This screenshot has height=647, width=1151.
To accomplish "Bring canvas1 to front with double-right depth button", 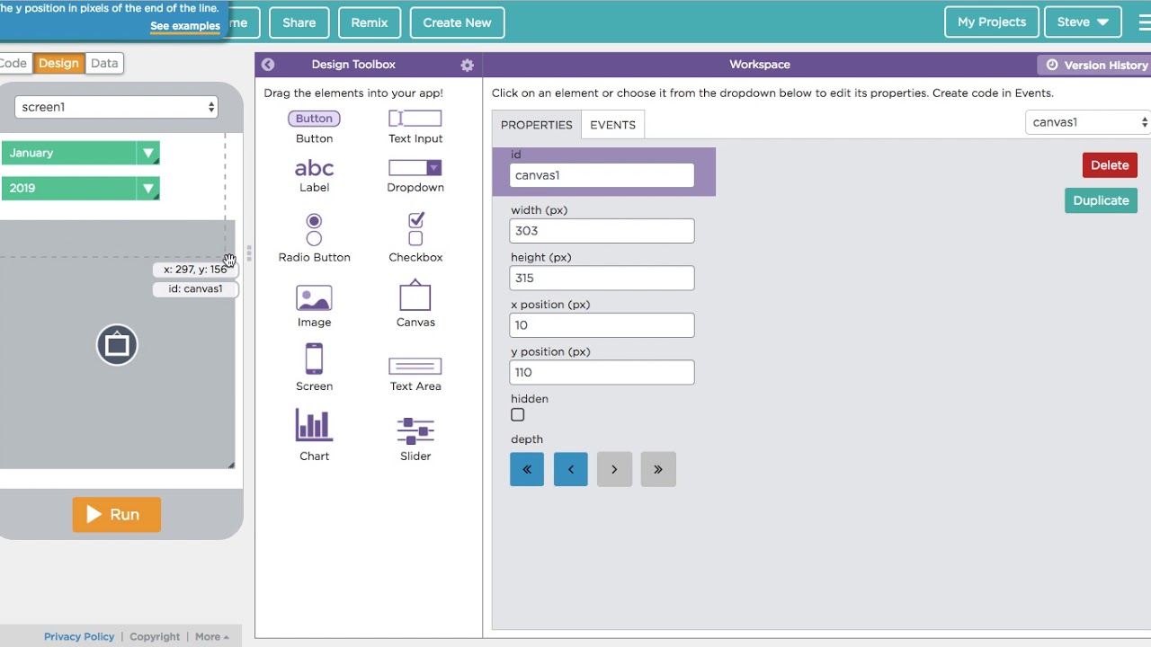I will [658, 469].
